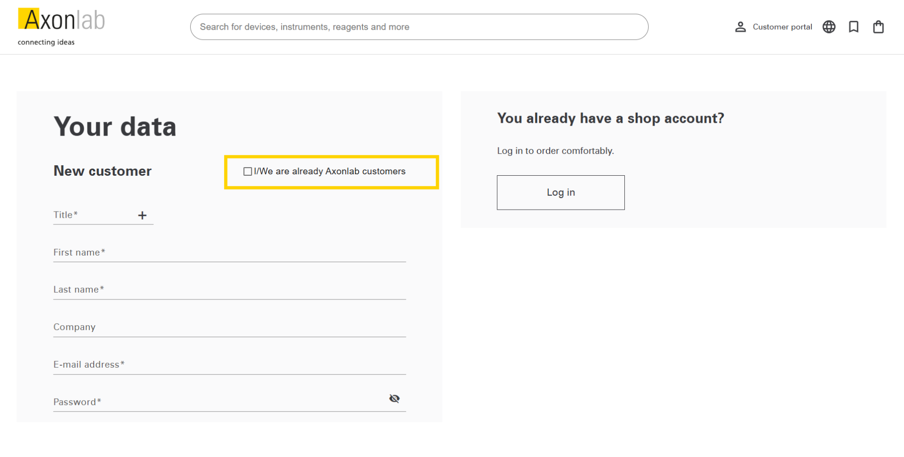Click the First name field

229,252
